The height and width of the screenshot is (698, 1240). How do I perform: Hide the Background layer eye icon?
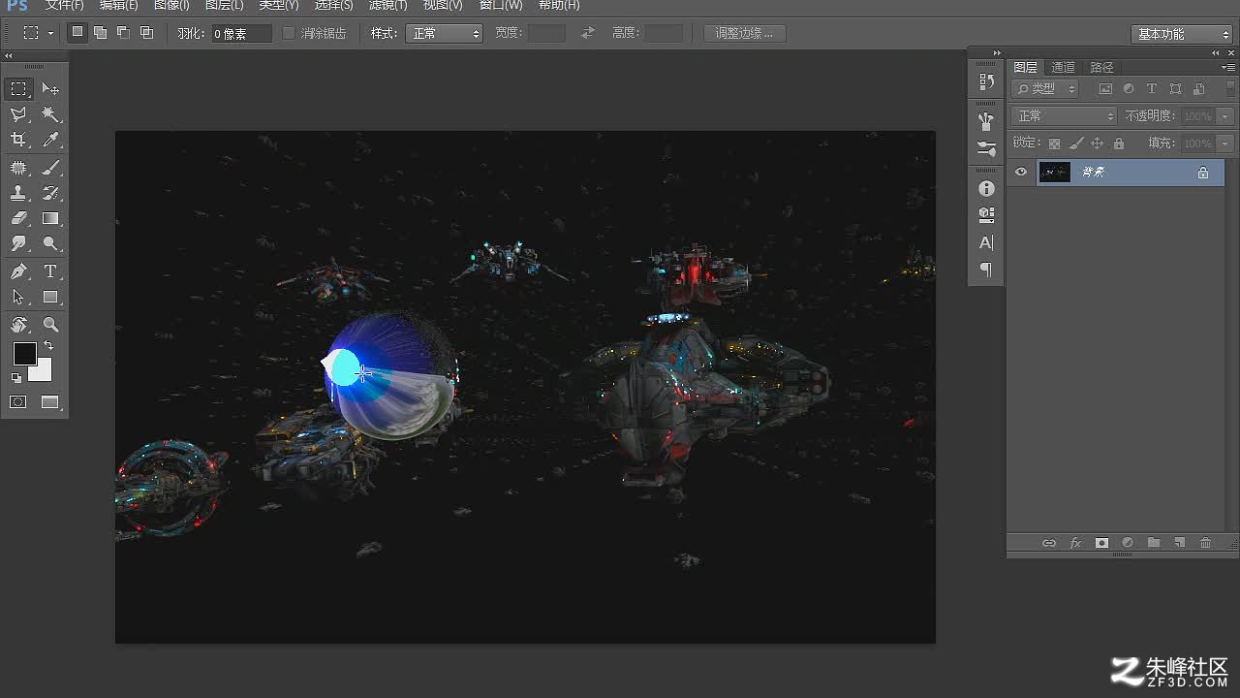1020,173
